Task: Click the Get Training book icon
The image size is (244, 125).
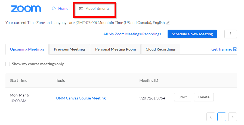Action: 235,49
